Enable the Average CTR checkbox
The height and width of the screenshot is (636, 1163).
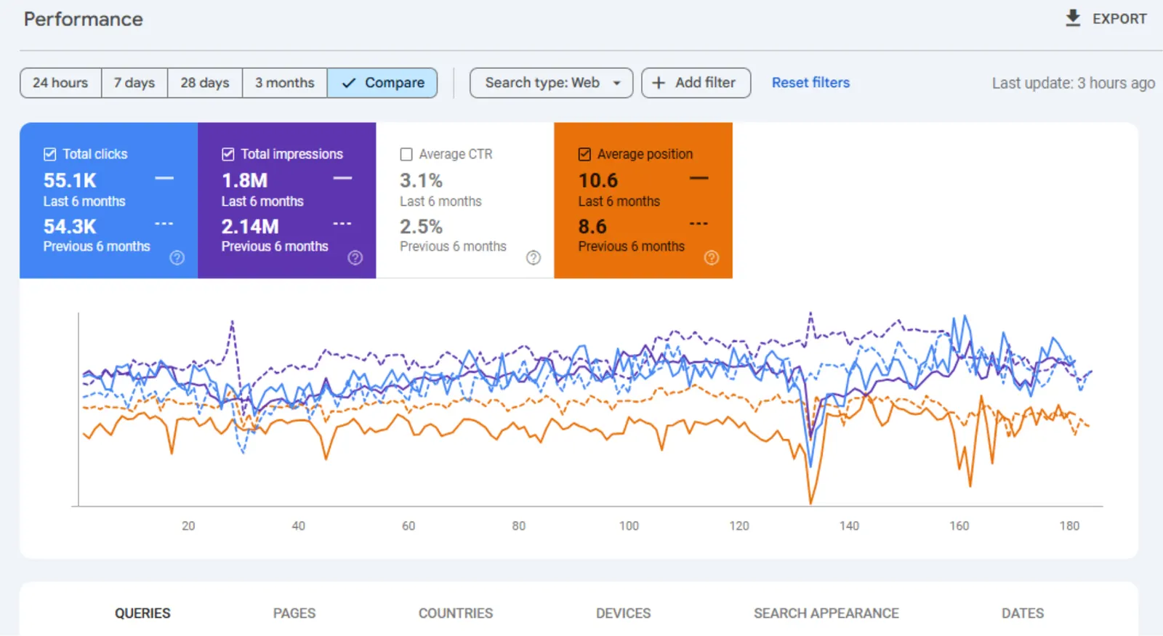click(x=406, y=154)
